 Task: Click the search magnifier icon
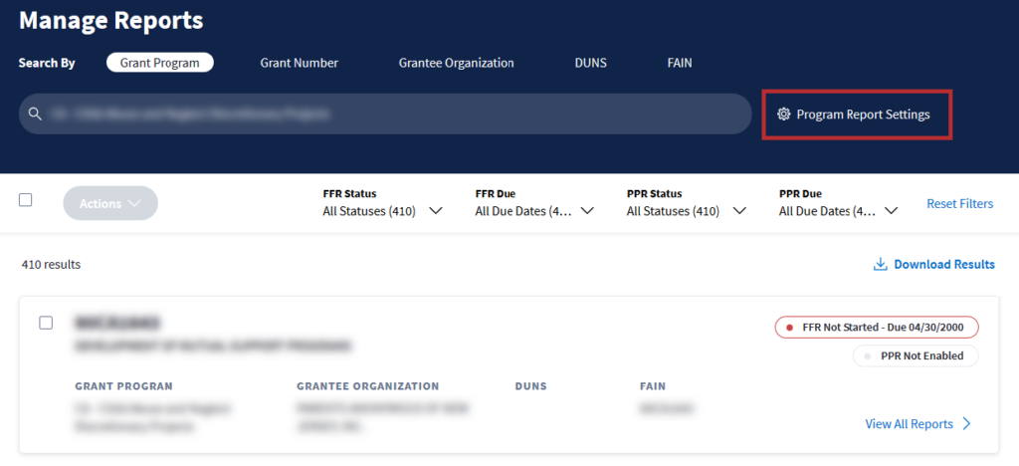pyautogui.click(x=35, y=114)
